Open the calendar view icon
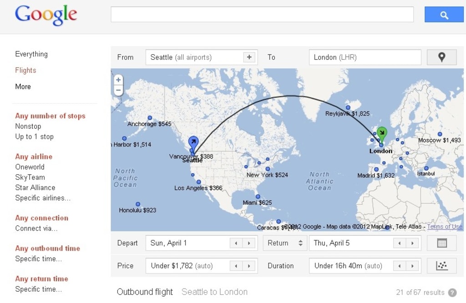Screen dimensions: 466x303 [x=441, y=243]
